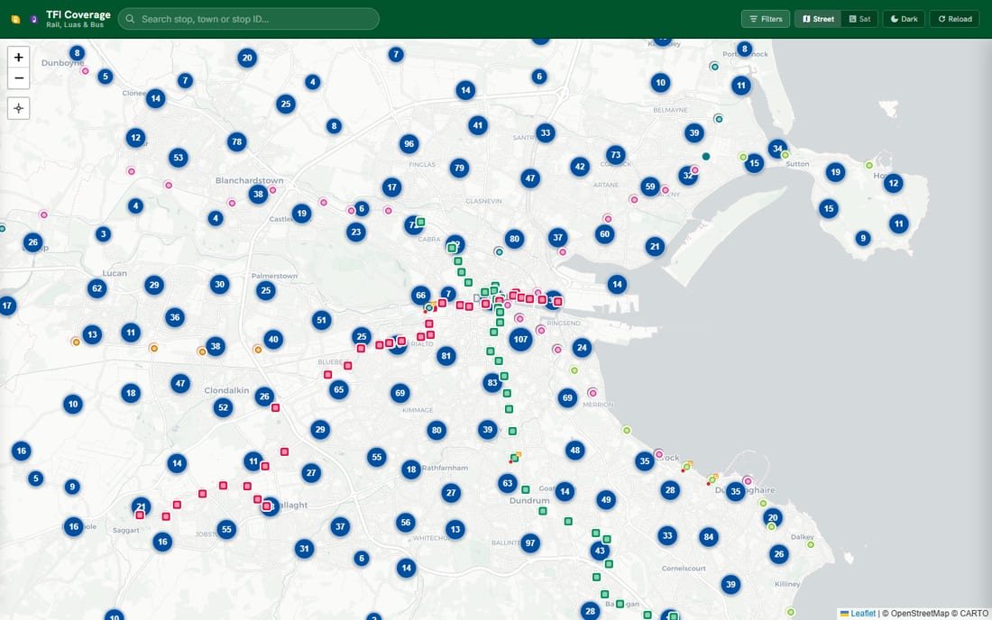992x620 pixels.
Task: Click the TFI Coverage title
Action: [x=78, y=14]
